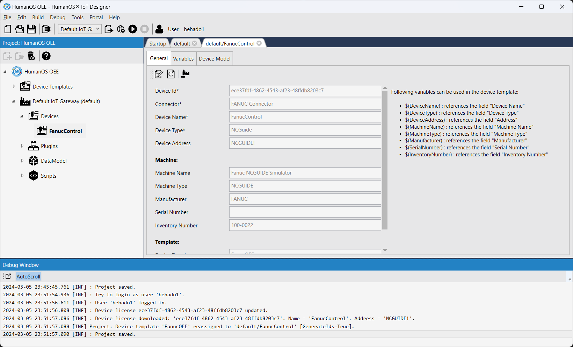The height and width of the screenshot is (347, 573).
Task: Collapse the HumanOS OEE root node
Action: coord(5,72)
